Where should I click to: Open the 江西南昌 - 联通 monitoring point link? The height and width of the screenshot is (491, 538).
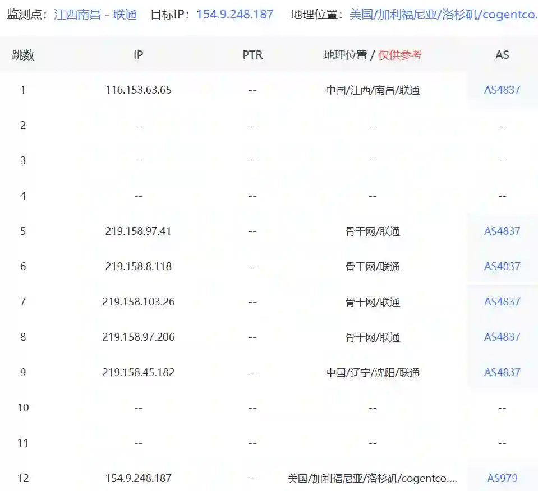[95, 15]
